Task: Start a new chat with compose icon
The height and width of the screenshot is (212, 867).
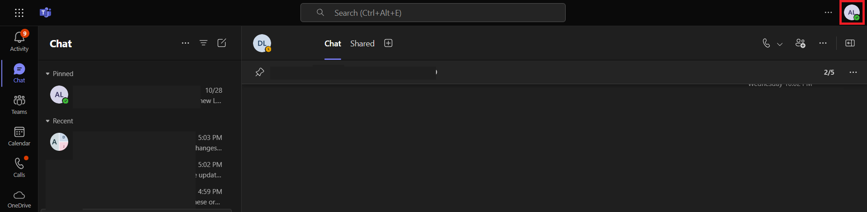Action: (x=222, y=43)
